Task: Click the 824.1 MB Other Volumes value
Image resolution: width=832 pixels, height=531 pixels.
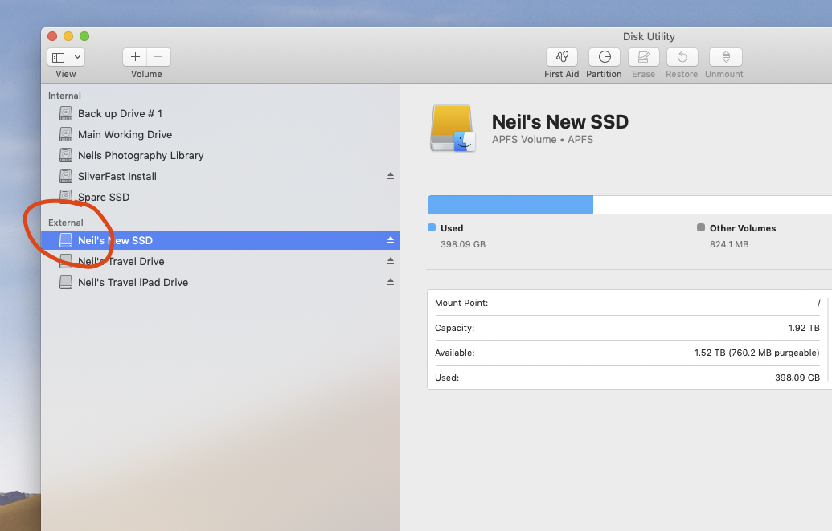Action: tap(729, 244)
